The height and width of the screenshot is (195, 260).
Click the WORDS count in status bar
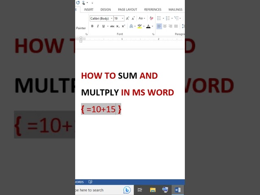point(79,182)
